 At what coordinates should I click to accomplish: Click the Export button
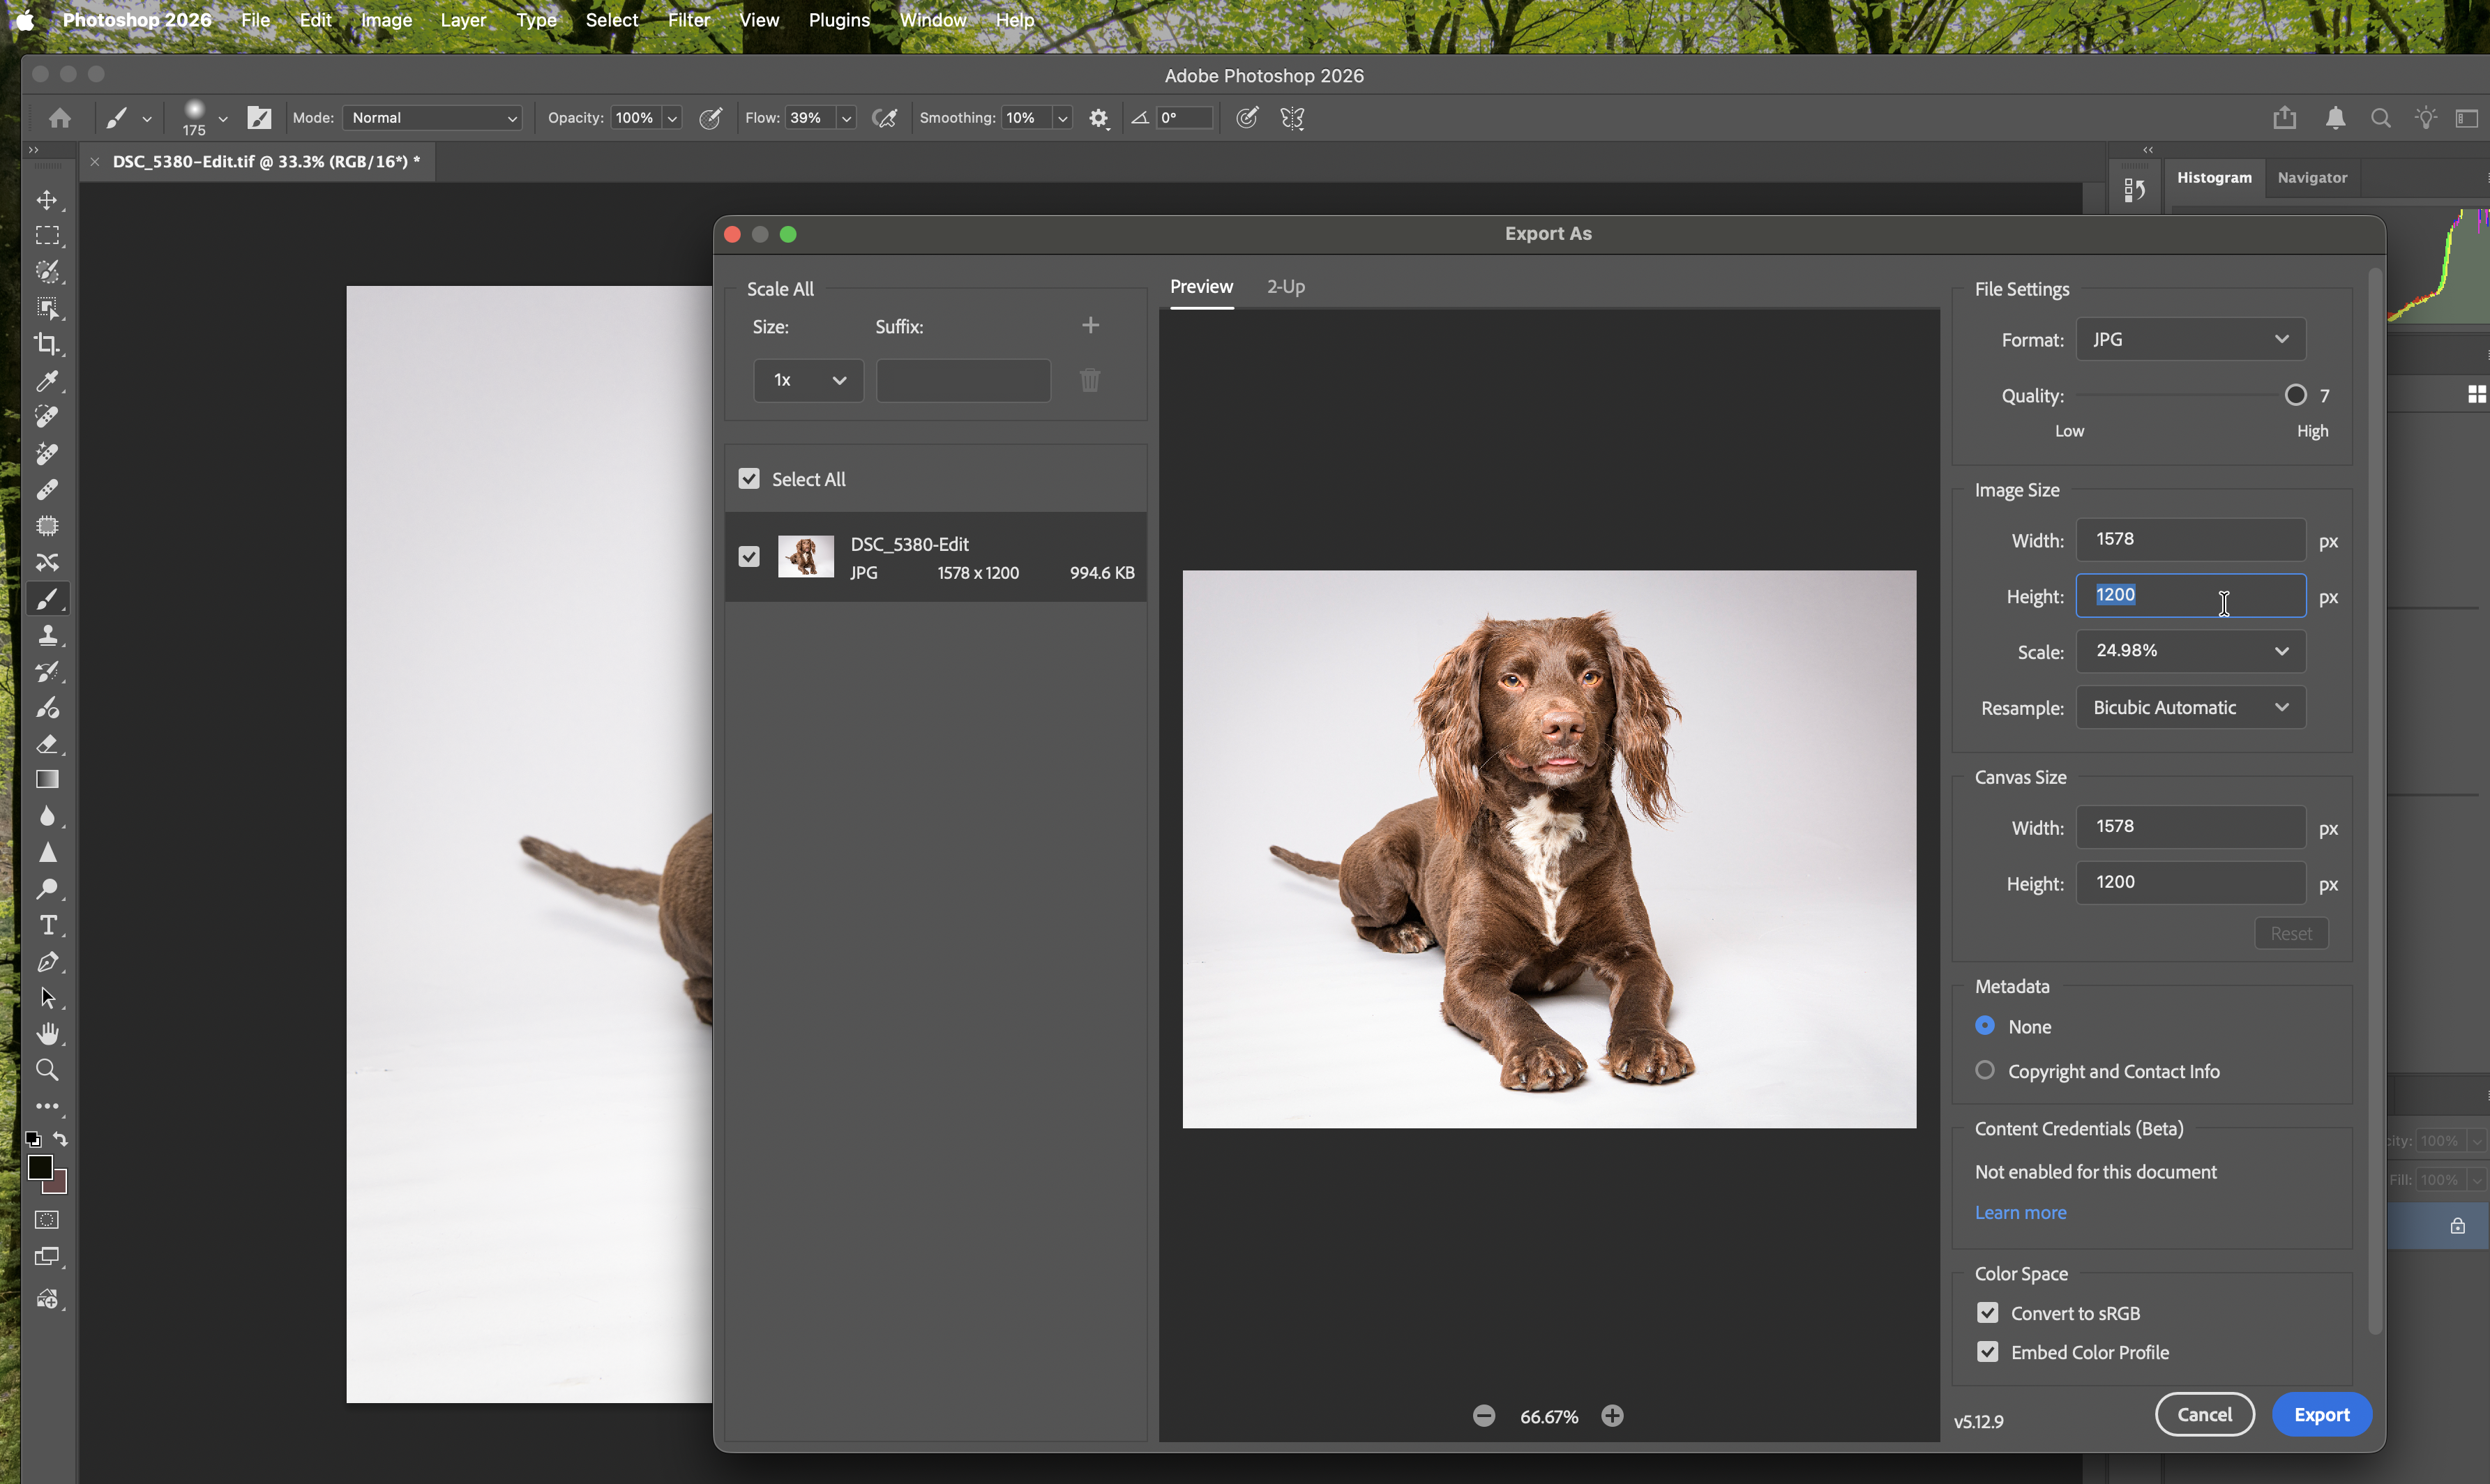tap(2322, 1414)
